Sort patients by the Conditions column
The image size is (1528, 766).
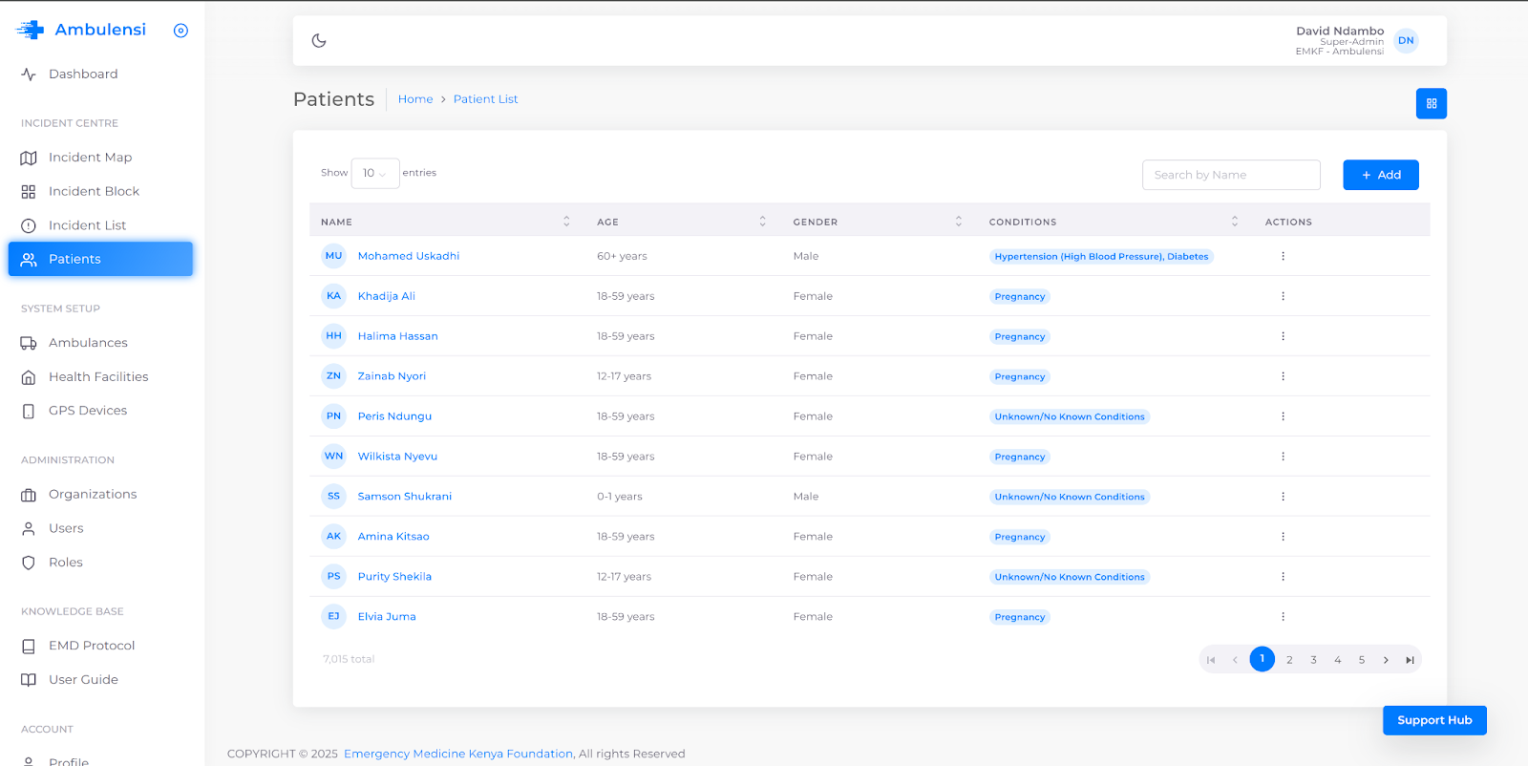(x=1234, y=222)
